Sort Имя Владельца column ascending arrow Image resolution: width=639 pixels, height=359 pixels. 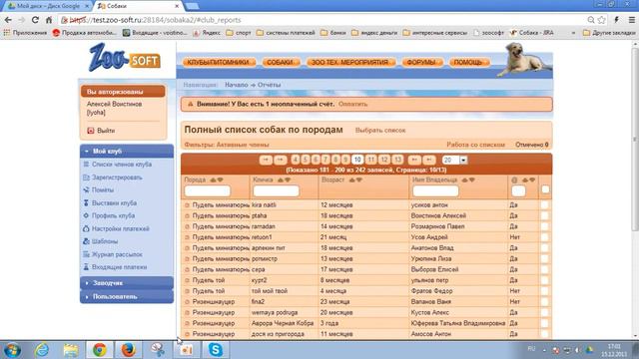tap(464, 179)
